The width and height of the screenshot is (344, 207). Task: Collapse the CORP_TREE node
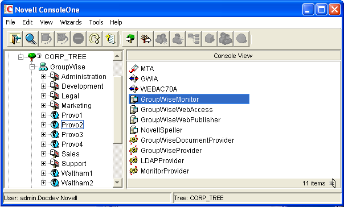click(x=21, y=57)
